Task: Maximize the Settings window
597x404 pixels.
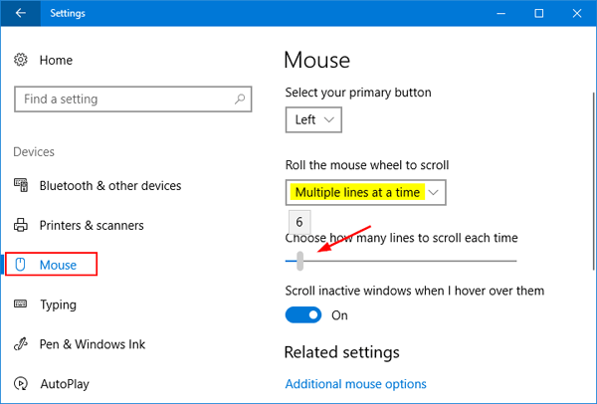Action: tap(538, 14)
